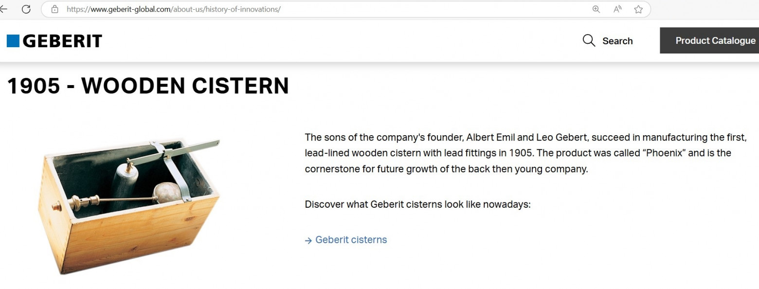Click the browser back arrow
This screenshot has width=759, height=289.
coord(4,9)
